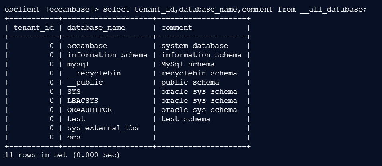Click the sys_external_tbs database name

point(105,128)
